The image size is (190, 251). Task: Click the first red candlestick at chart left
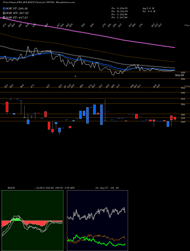pyautogui.click(x=7, y=107)
